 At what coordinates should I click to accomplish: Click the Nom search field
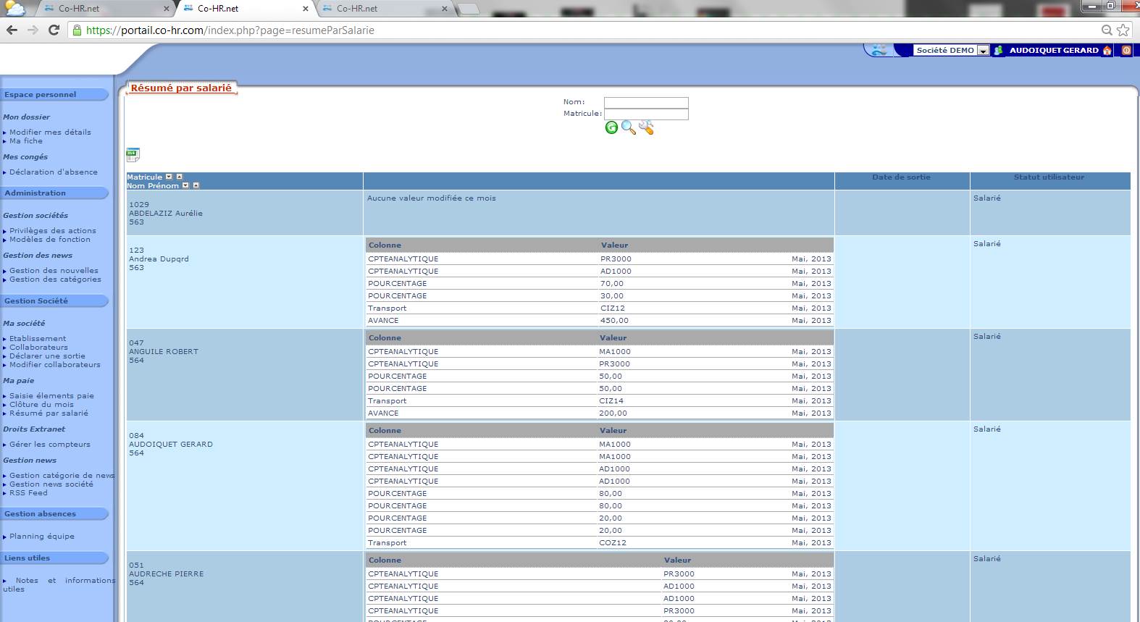pyautogui.click(x=646, y=103)
